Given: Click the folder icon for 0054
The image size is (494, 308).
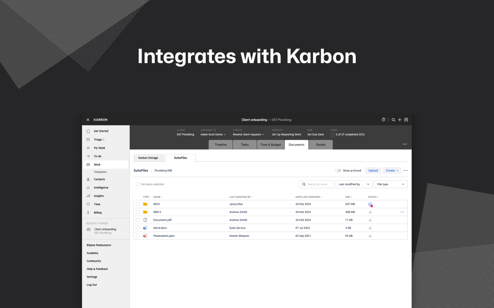Looking at the screenshot, I should point(145,204).
